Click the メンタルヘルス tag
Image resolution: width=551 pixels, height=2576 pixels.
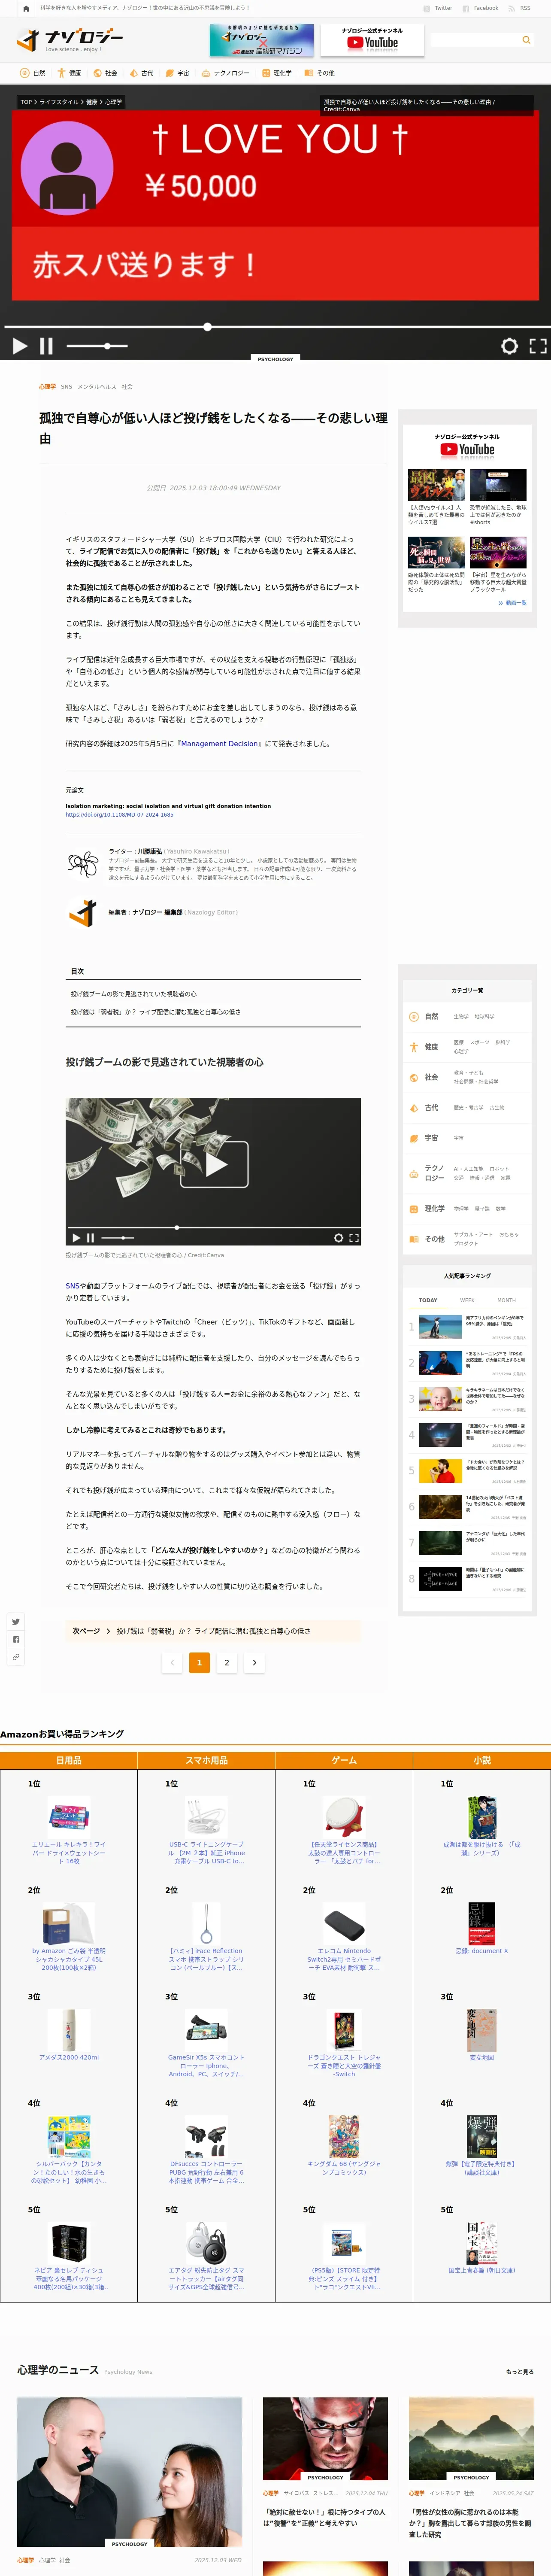click(x=97, y=386)
